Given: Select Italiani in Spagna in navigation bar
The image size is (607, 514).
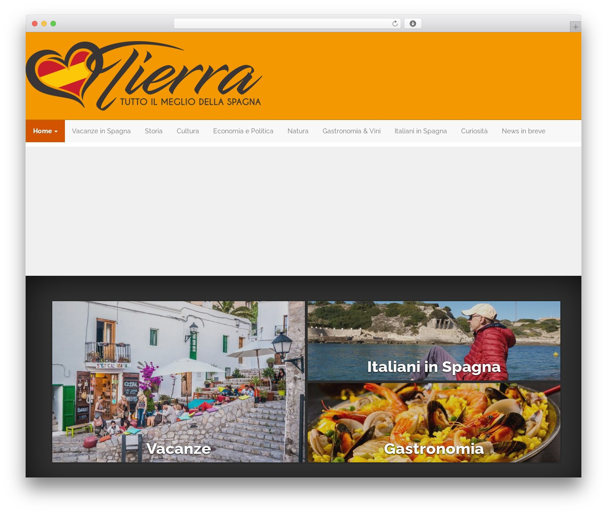Looking at the screenshot, I should (421, 131).
